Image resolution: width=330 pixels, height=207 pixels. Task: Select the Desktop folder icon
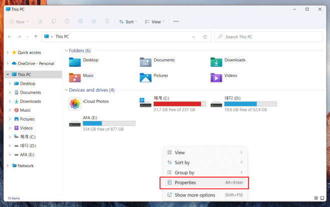point(74,62)
